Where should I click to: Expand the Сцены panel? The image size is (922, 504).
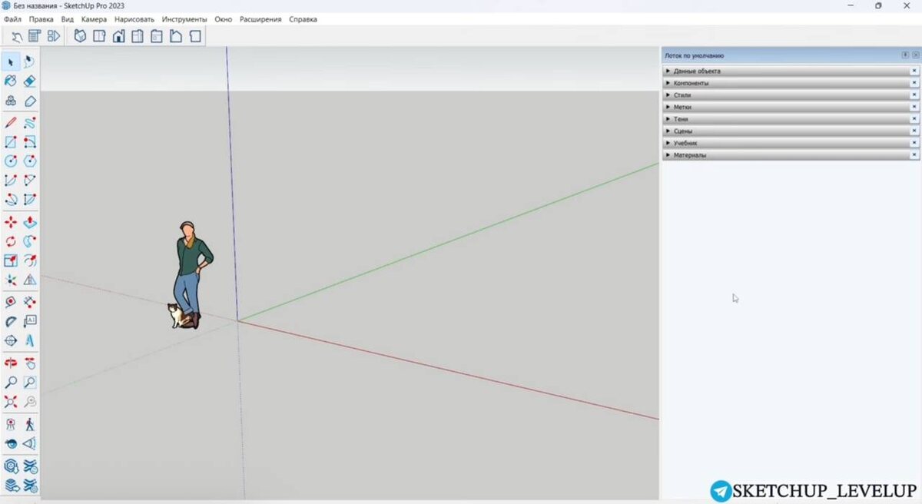point(791,131)
